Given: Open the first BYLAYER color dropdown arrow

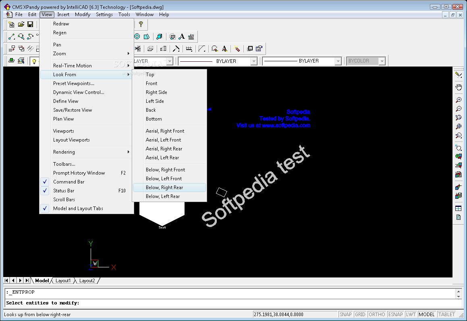Looking at the screenshot, I should [x=170, y=61].
